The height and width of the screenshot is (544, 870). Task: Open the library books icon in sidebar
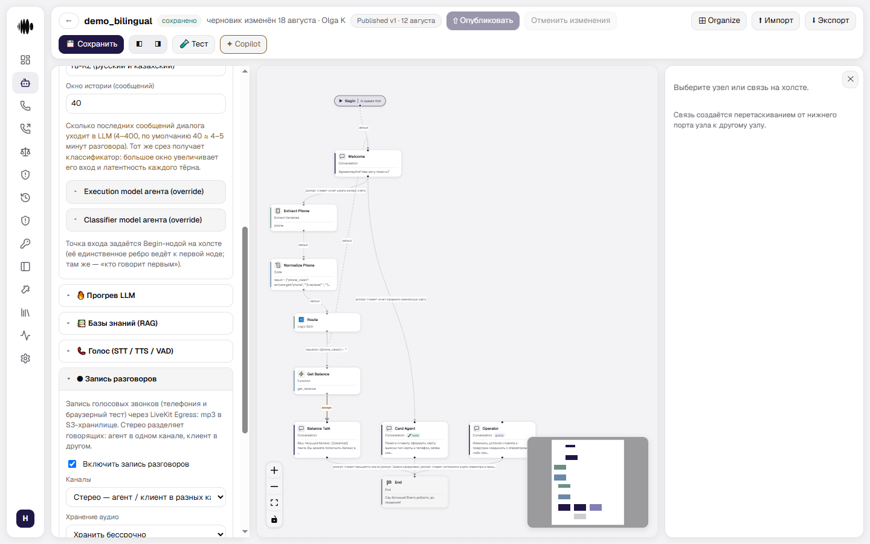pyautogui.click(x=25, y=312)
